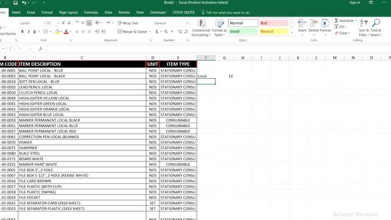Image resolution: width=391 pixels, height=220 pixels.
Task: Increase indent
Action: click(103, 32)
